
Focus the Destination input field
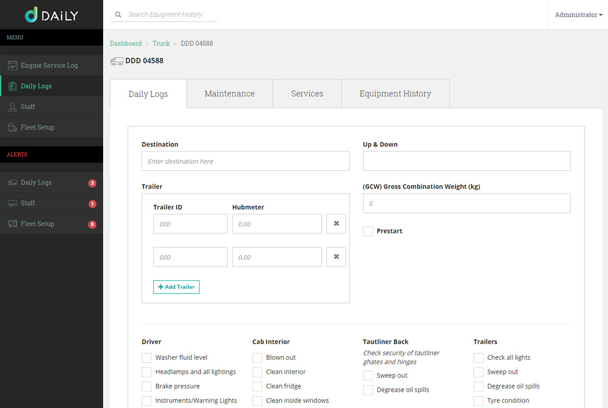click(x=245, y=161)
